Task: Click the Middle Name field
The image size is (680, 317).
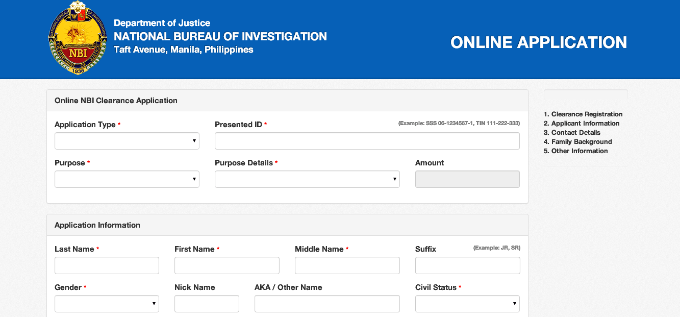Action: pyautogui.click(x=347, y=265)
